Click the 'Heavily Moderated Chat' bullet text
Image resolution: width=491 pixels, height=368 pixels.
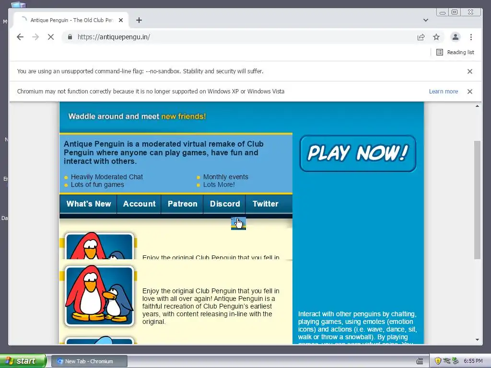pyautogui.click(x=107, y=177)
